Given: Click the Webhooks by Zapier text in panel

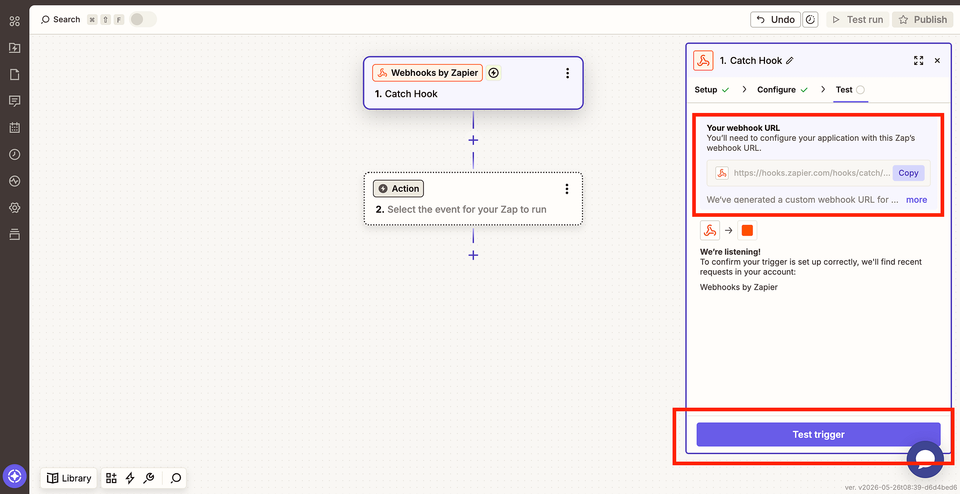Looking at the screenshot, I should tap(738, 287).
